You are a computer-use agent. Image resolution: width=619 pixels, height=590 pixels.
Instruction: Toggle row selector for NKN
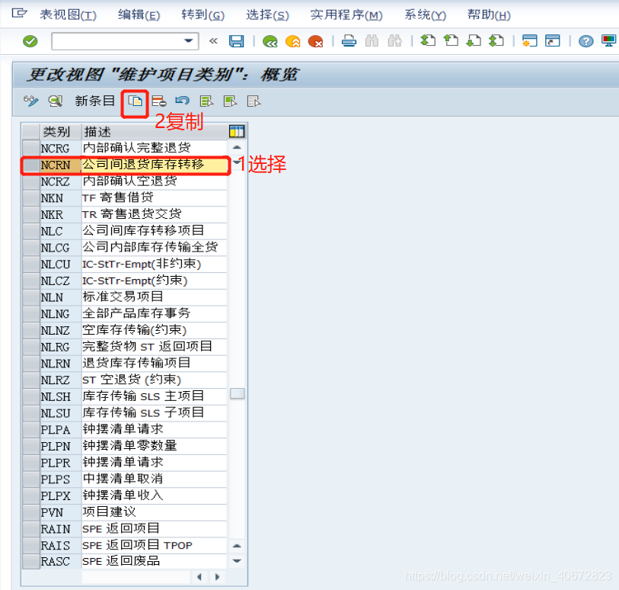pos(30,198)
